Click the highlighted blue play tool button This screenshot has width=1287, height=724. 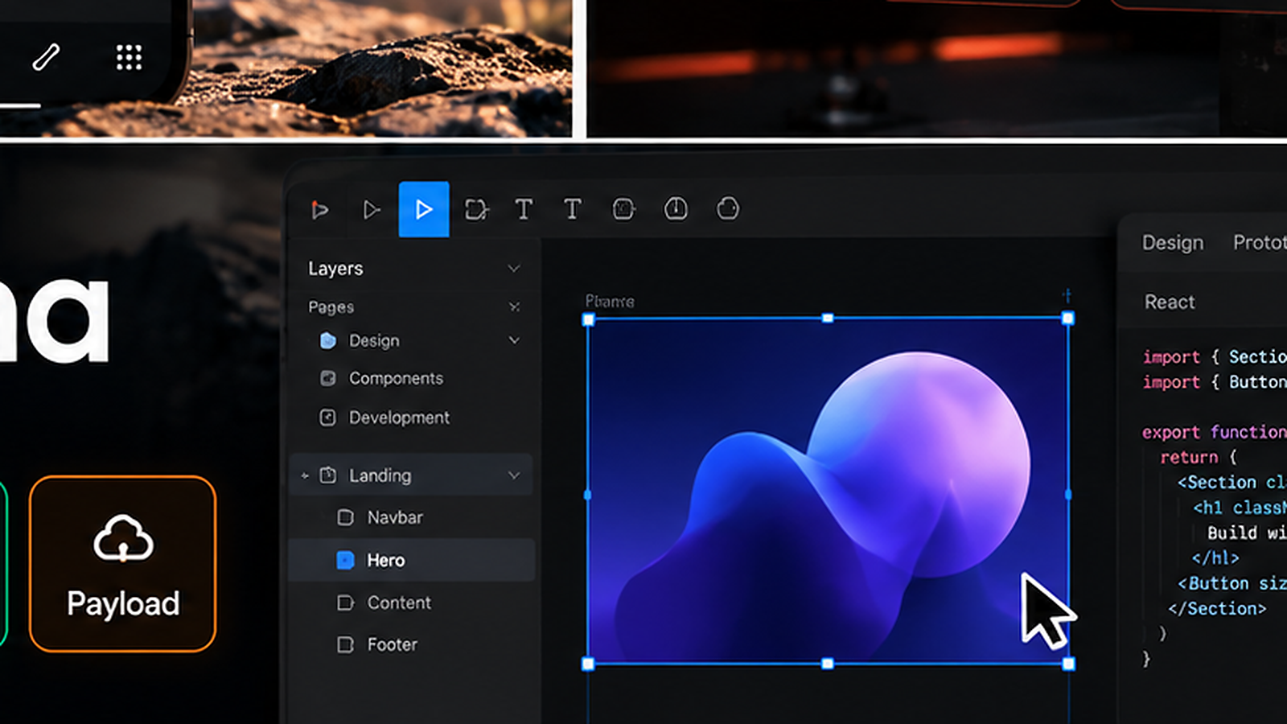pyautogui.click(x=424, y=209)
